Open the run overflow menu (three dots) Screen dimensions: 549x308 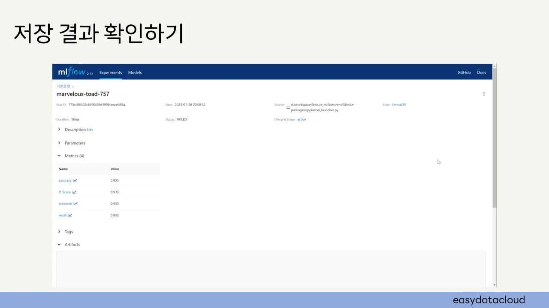point(484,94)
